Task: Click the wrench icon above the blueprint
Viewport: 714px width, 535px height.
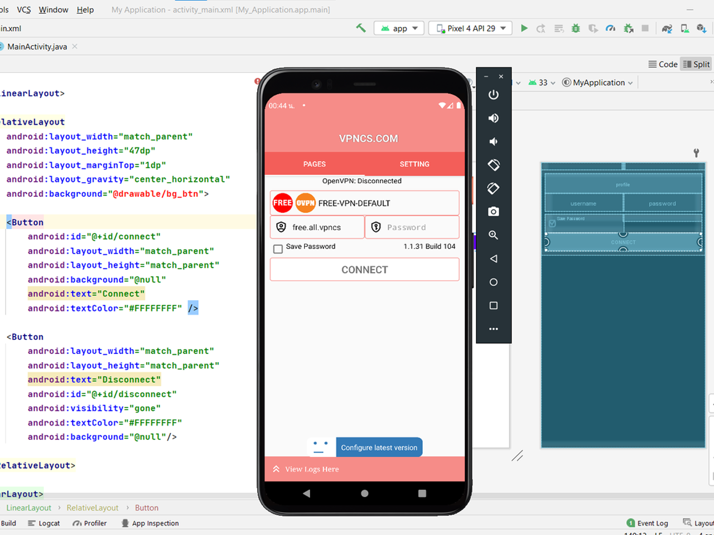Action: pyautogui.click(x=696, y=153)
